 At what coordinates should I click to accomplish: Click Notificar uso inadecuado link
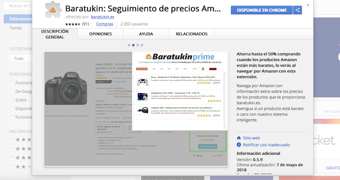[266, 145]
